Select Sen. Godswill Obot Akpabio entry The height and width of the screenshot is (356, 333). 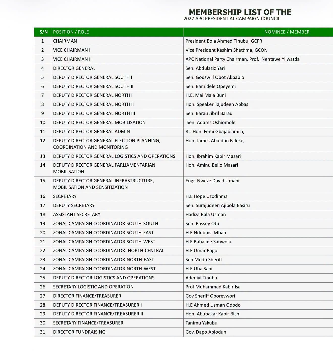(215, 77)
